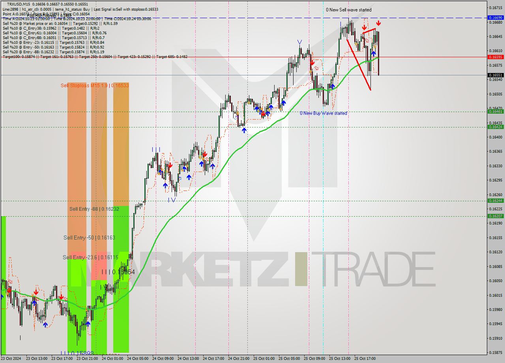The height and width of the screenshot is (363, 505).
Task: Click the 'Sell %10 @ C_Entry38' line
Action: (x=51, y=28)
